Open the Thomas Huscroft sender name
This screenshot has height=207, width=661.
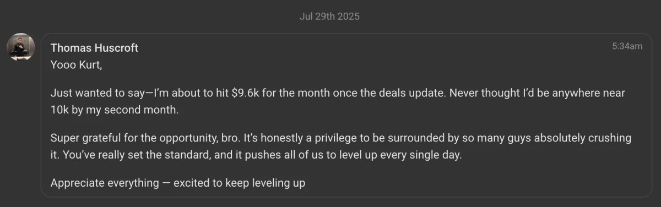(x=94, y=48)
